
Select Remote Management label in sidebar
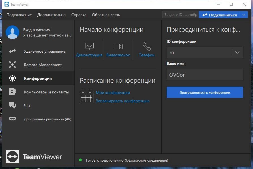click(43, 65)
